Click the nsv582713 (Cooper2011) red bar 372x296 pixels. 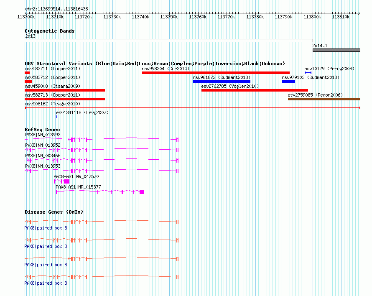click(65, 99)
